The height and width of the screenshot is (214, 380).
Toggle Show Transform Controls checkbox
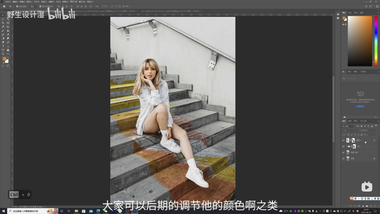point(40,6)
